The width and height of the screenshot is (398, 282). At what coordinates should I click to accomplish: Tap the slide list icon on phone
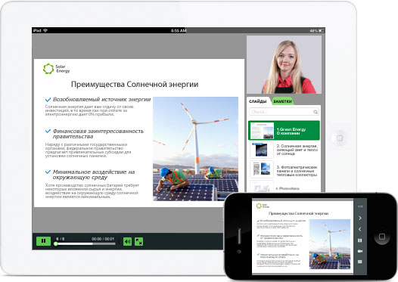[360, 262]
